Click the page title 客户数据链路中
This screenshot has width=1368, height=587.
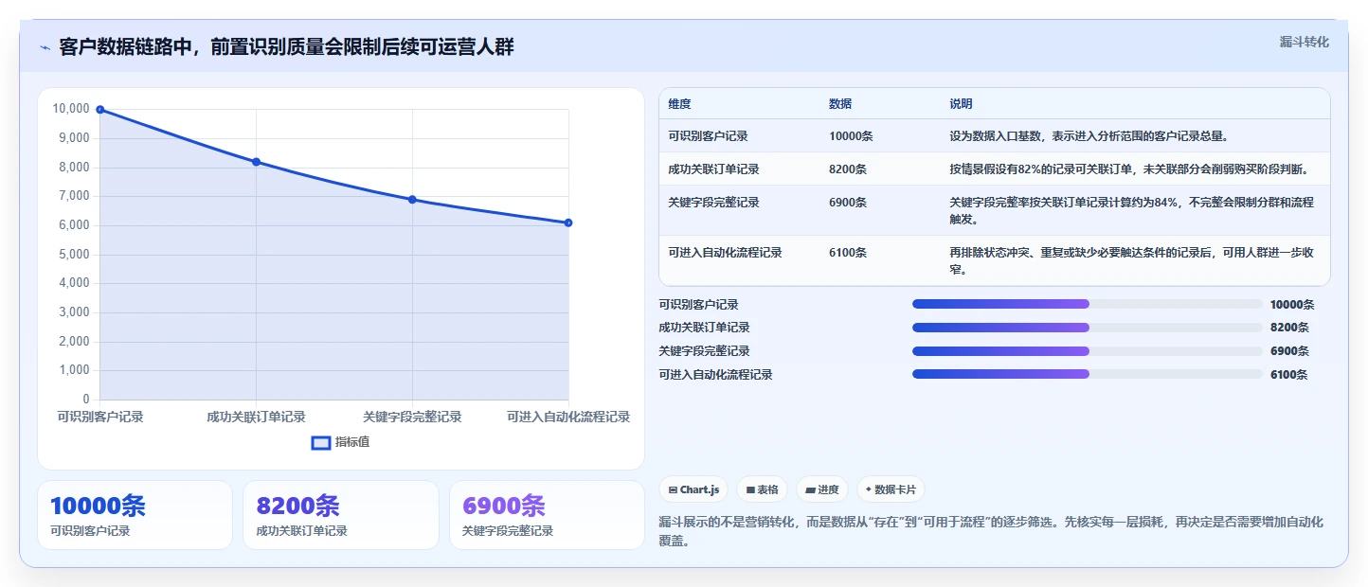[x=286, y=47]
